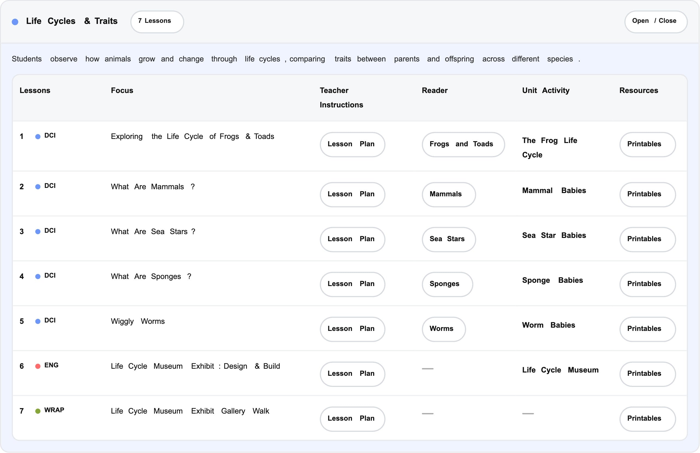Open the Mammals reader
Image resolution: width=700 pixels, height=453 pixels.
[x=448, y=194]
